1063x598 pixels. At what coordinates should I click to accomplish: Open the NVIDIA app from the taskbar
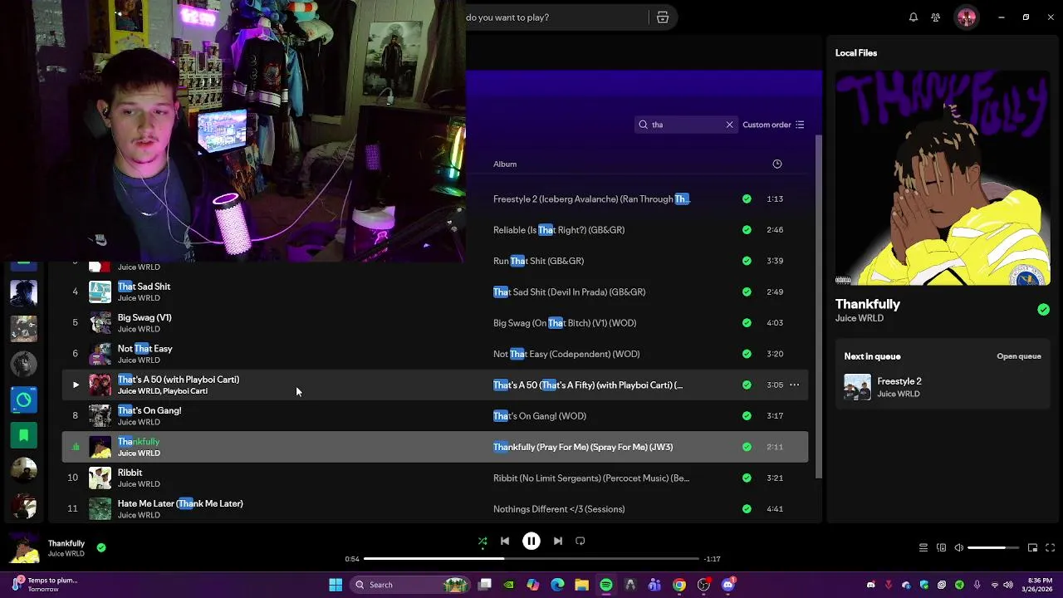click(x=509, y=585)
